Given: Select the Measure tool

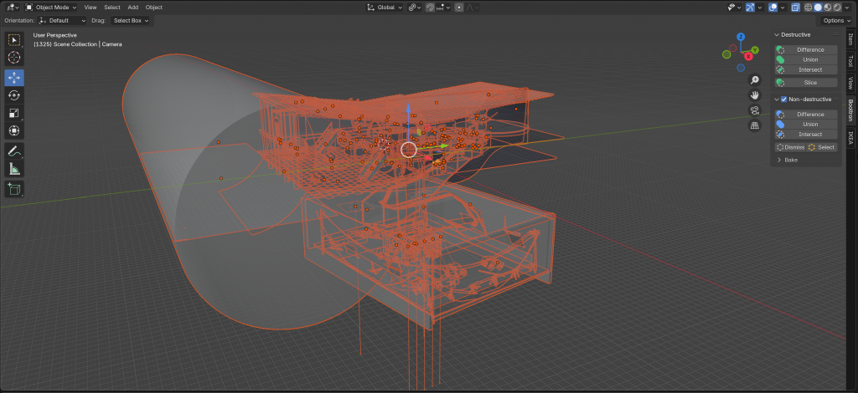Looking at the screenshot, I should (14, 169).
